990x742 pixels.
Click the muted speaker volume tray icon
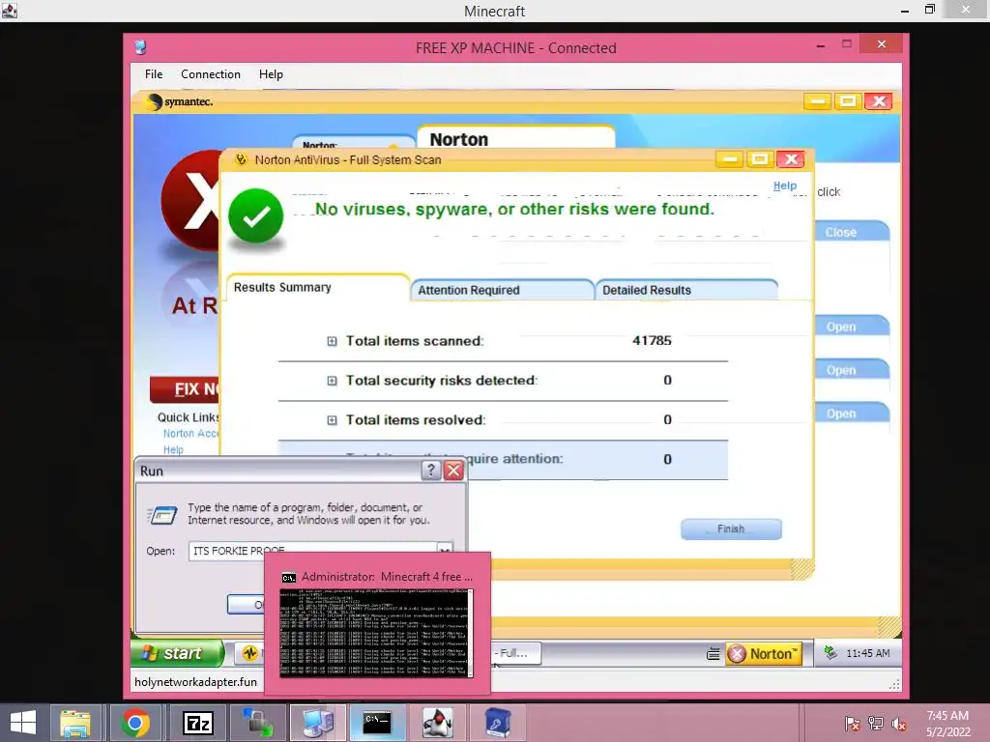(x=898, y=724)
